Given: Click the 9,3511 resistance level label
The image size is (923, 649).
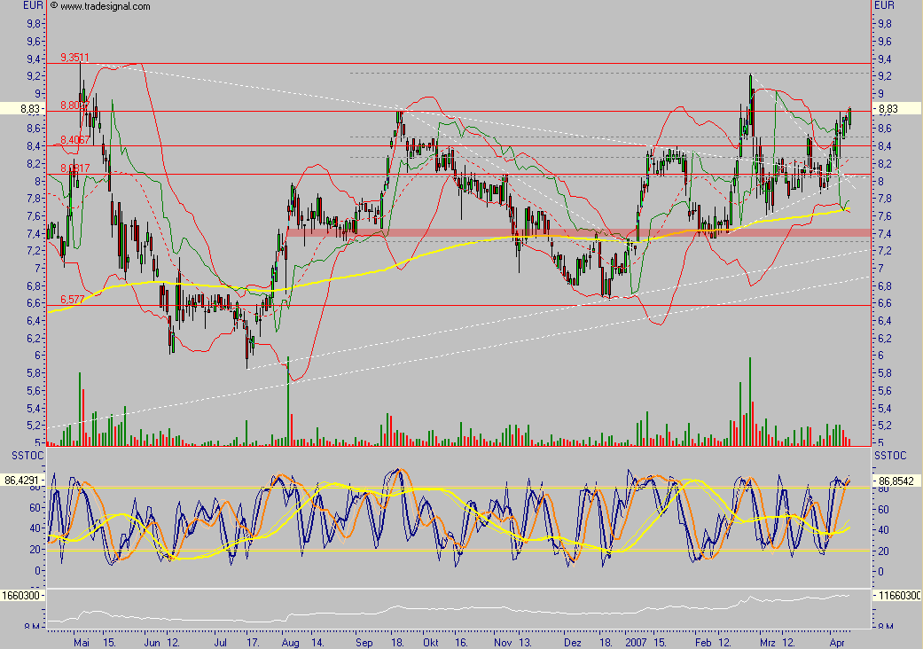Looking at the screenshot, I should (x=74, y=57).
